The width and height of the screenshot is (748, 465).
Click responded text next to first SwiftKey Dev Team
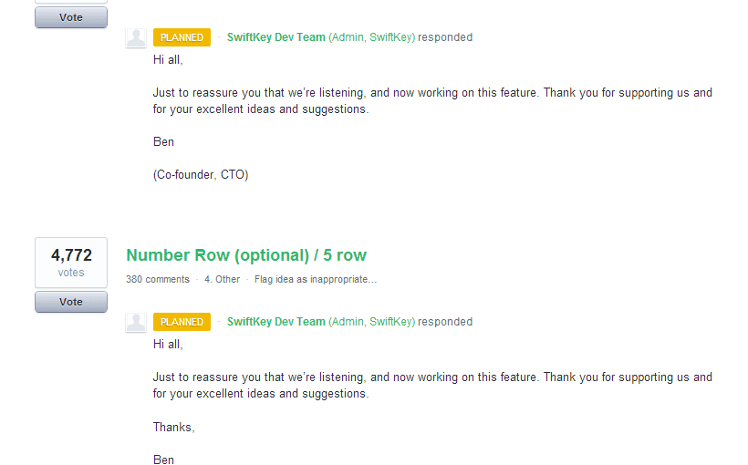point(445,37)
